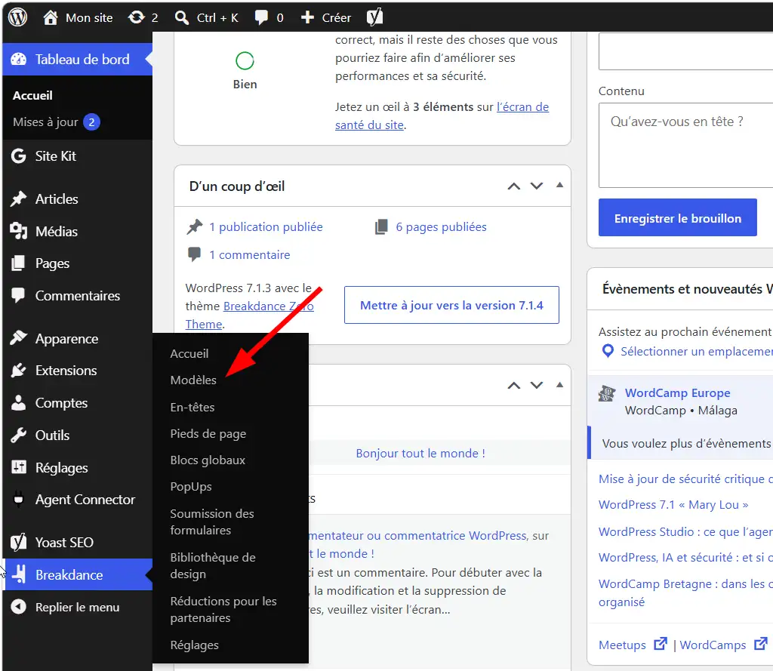Open Apparence in the sidebar
This screenshot has height=671, width=773.
(x=78, y=339)
